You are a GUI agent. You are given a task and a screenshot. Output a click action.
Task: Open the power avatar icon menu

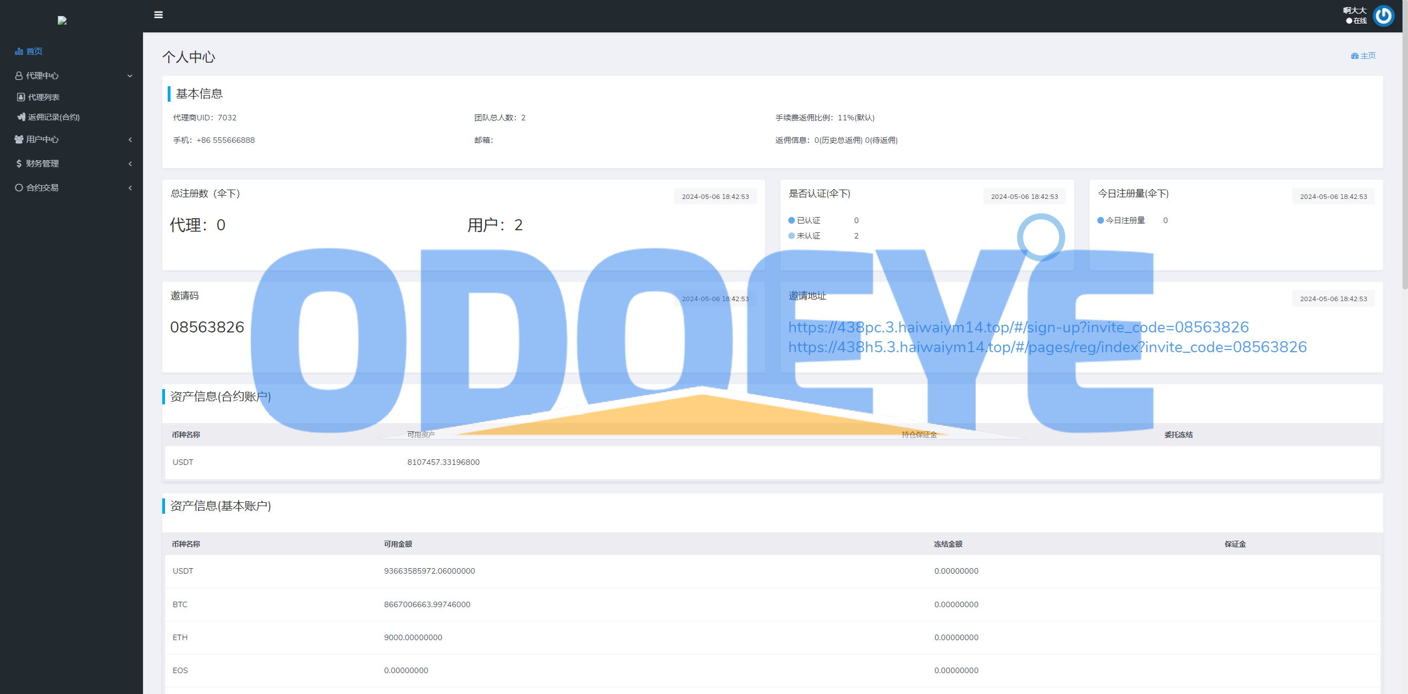1383,16
